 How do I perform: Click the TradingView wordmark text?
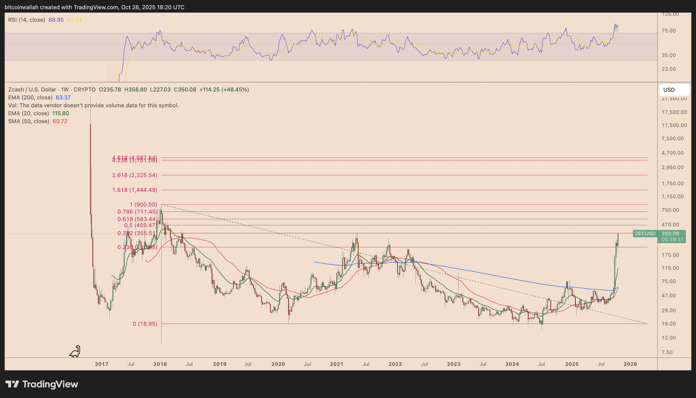coord(50,384)
